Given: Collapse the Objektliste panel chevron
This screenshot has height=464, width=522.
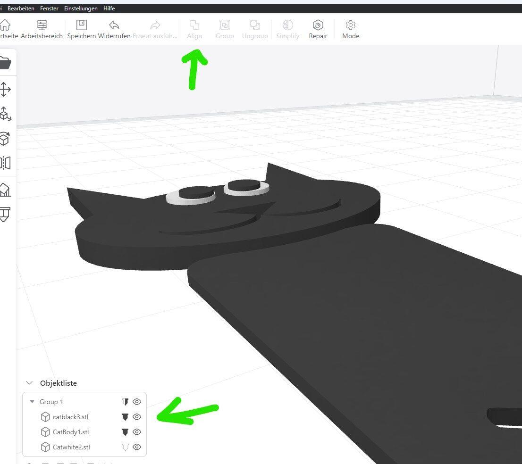Looking at the screenshot, I should pyautogui.click(x=30, y=383).
